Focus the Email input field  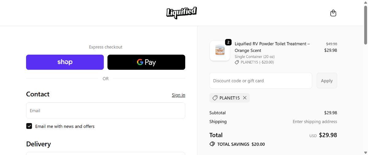pyautogui.click(x=105, y=110)
